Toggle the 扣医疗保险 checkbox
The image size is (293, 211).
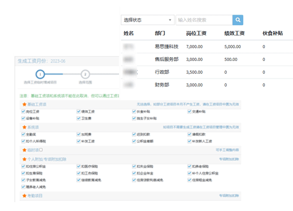pos(79,166)
